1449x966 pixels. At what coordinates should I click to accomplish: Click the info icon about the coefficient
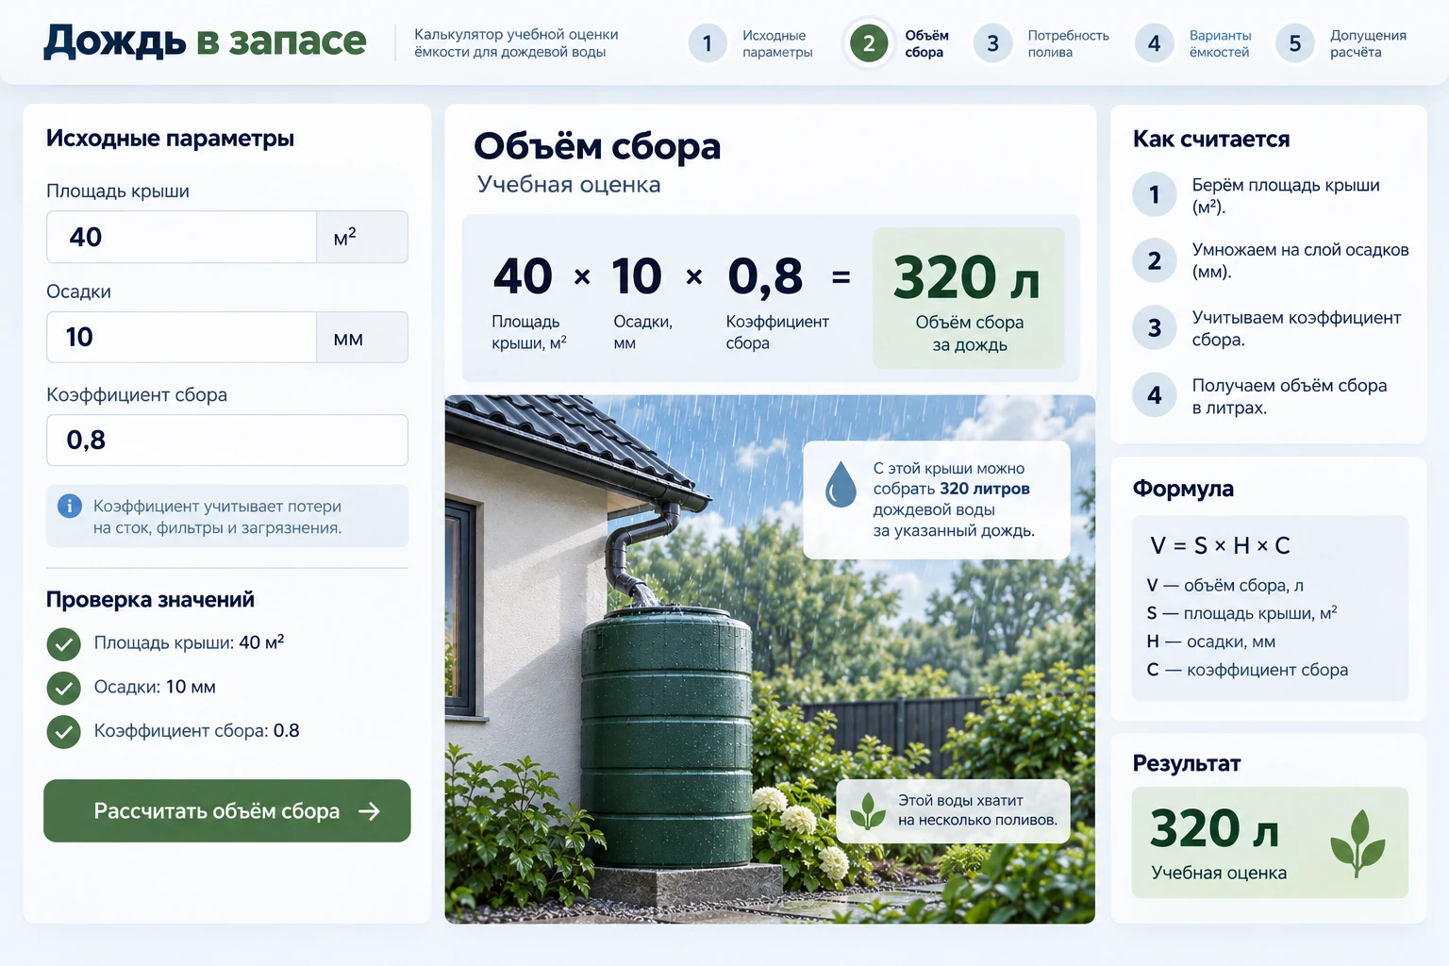[70, 506]
